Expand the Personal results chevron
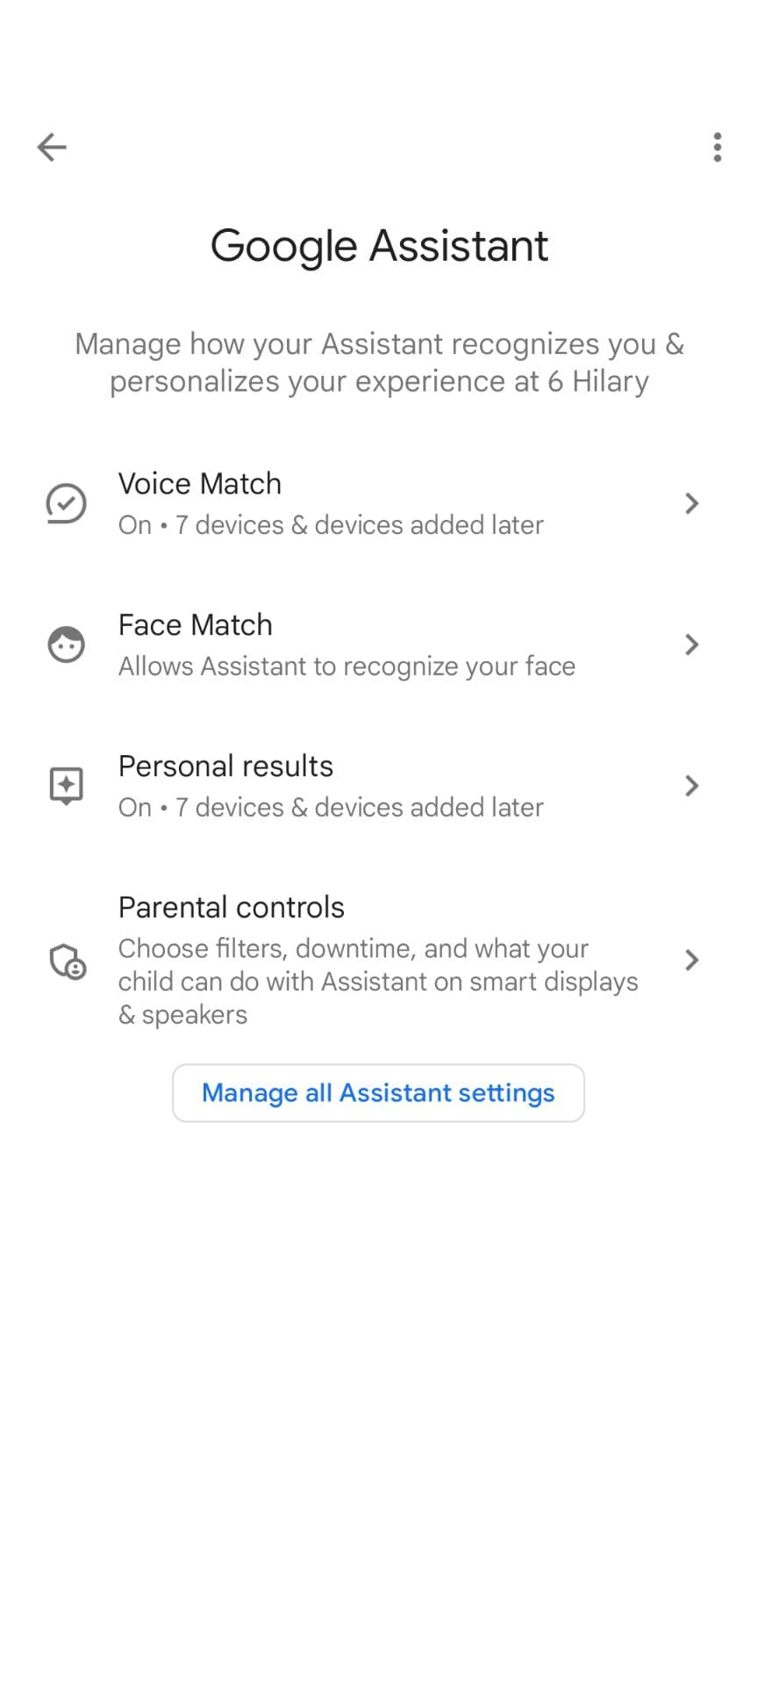 [691, 785]
